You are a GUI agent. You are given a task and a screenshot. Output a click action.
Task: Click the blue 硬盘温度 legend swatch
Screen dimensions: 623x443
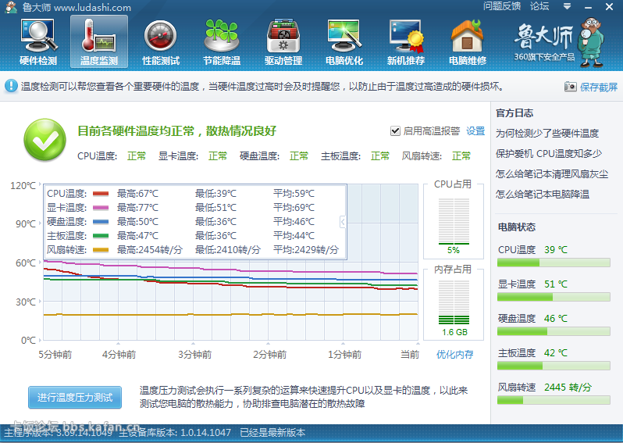click(x=101, y=222)
